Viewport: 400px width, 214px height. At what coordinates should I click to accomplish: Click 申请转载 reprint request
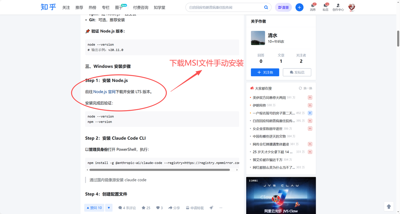pyautogui.click(x=195, y=208)
